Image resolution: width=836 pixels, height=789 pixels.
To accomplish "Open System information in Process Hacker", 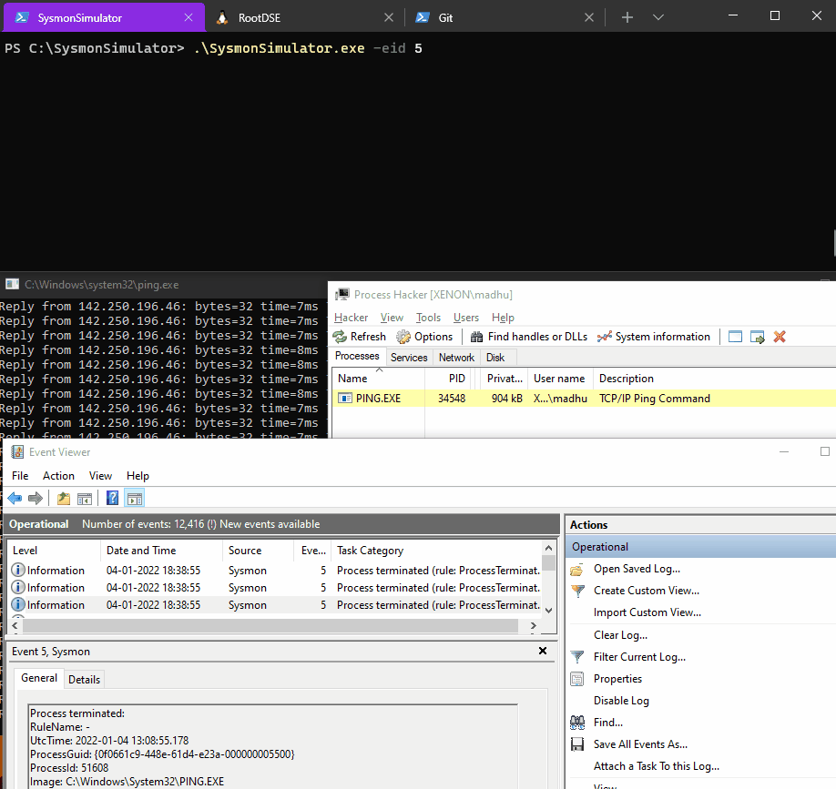I will point(654,336).
